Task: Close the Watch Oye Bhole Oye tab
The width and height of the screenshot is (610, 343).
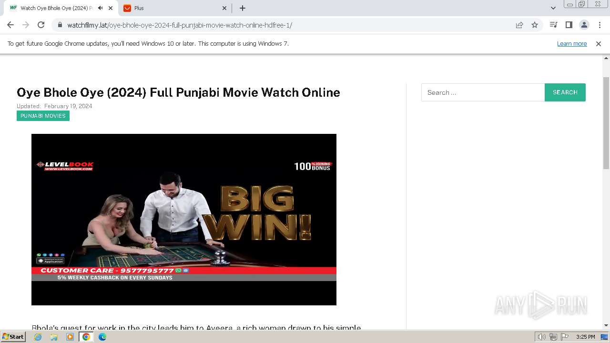Action: point(111,8)
